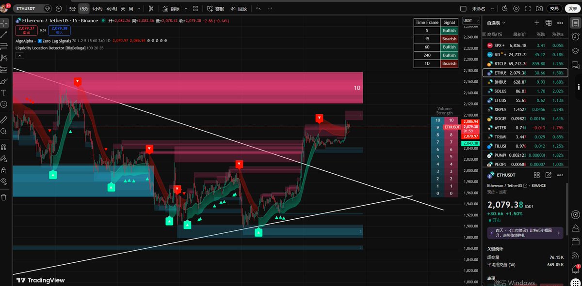Open advanced watchlist table view icon

pyautogui.click(x=549, y=23)
